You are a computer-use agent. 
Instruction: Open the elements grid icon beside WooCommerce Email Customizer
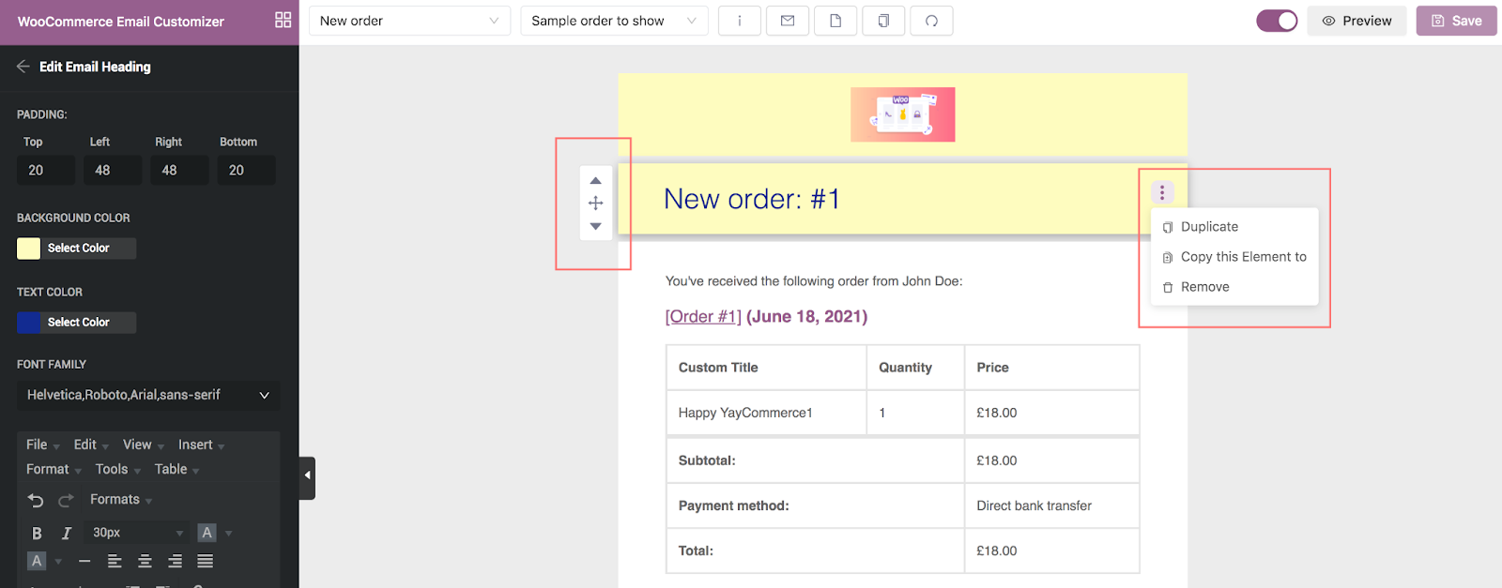[283, 20]
